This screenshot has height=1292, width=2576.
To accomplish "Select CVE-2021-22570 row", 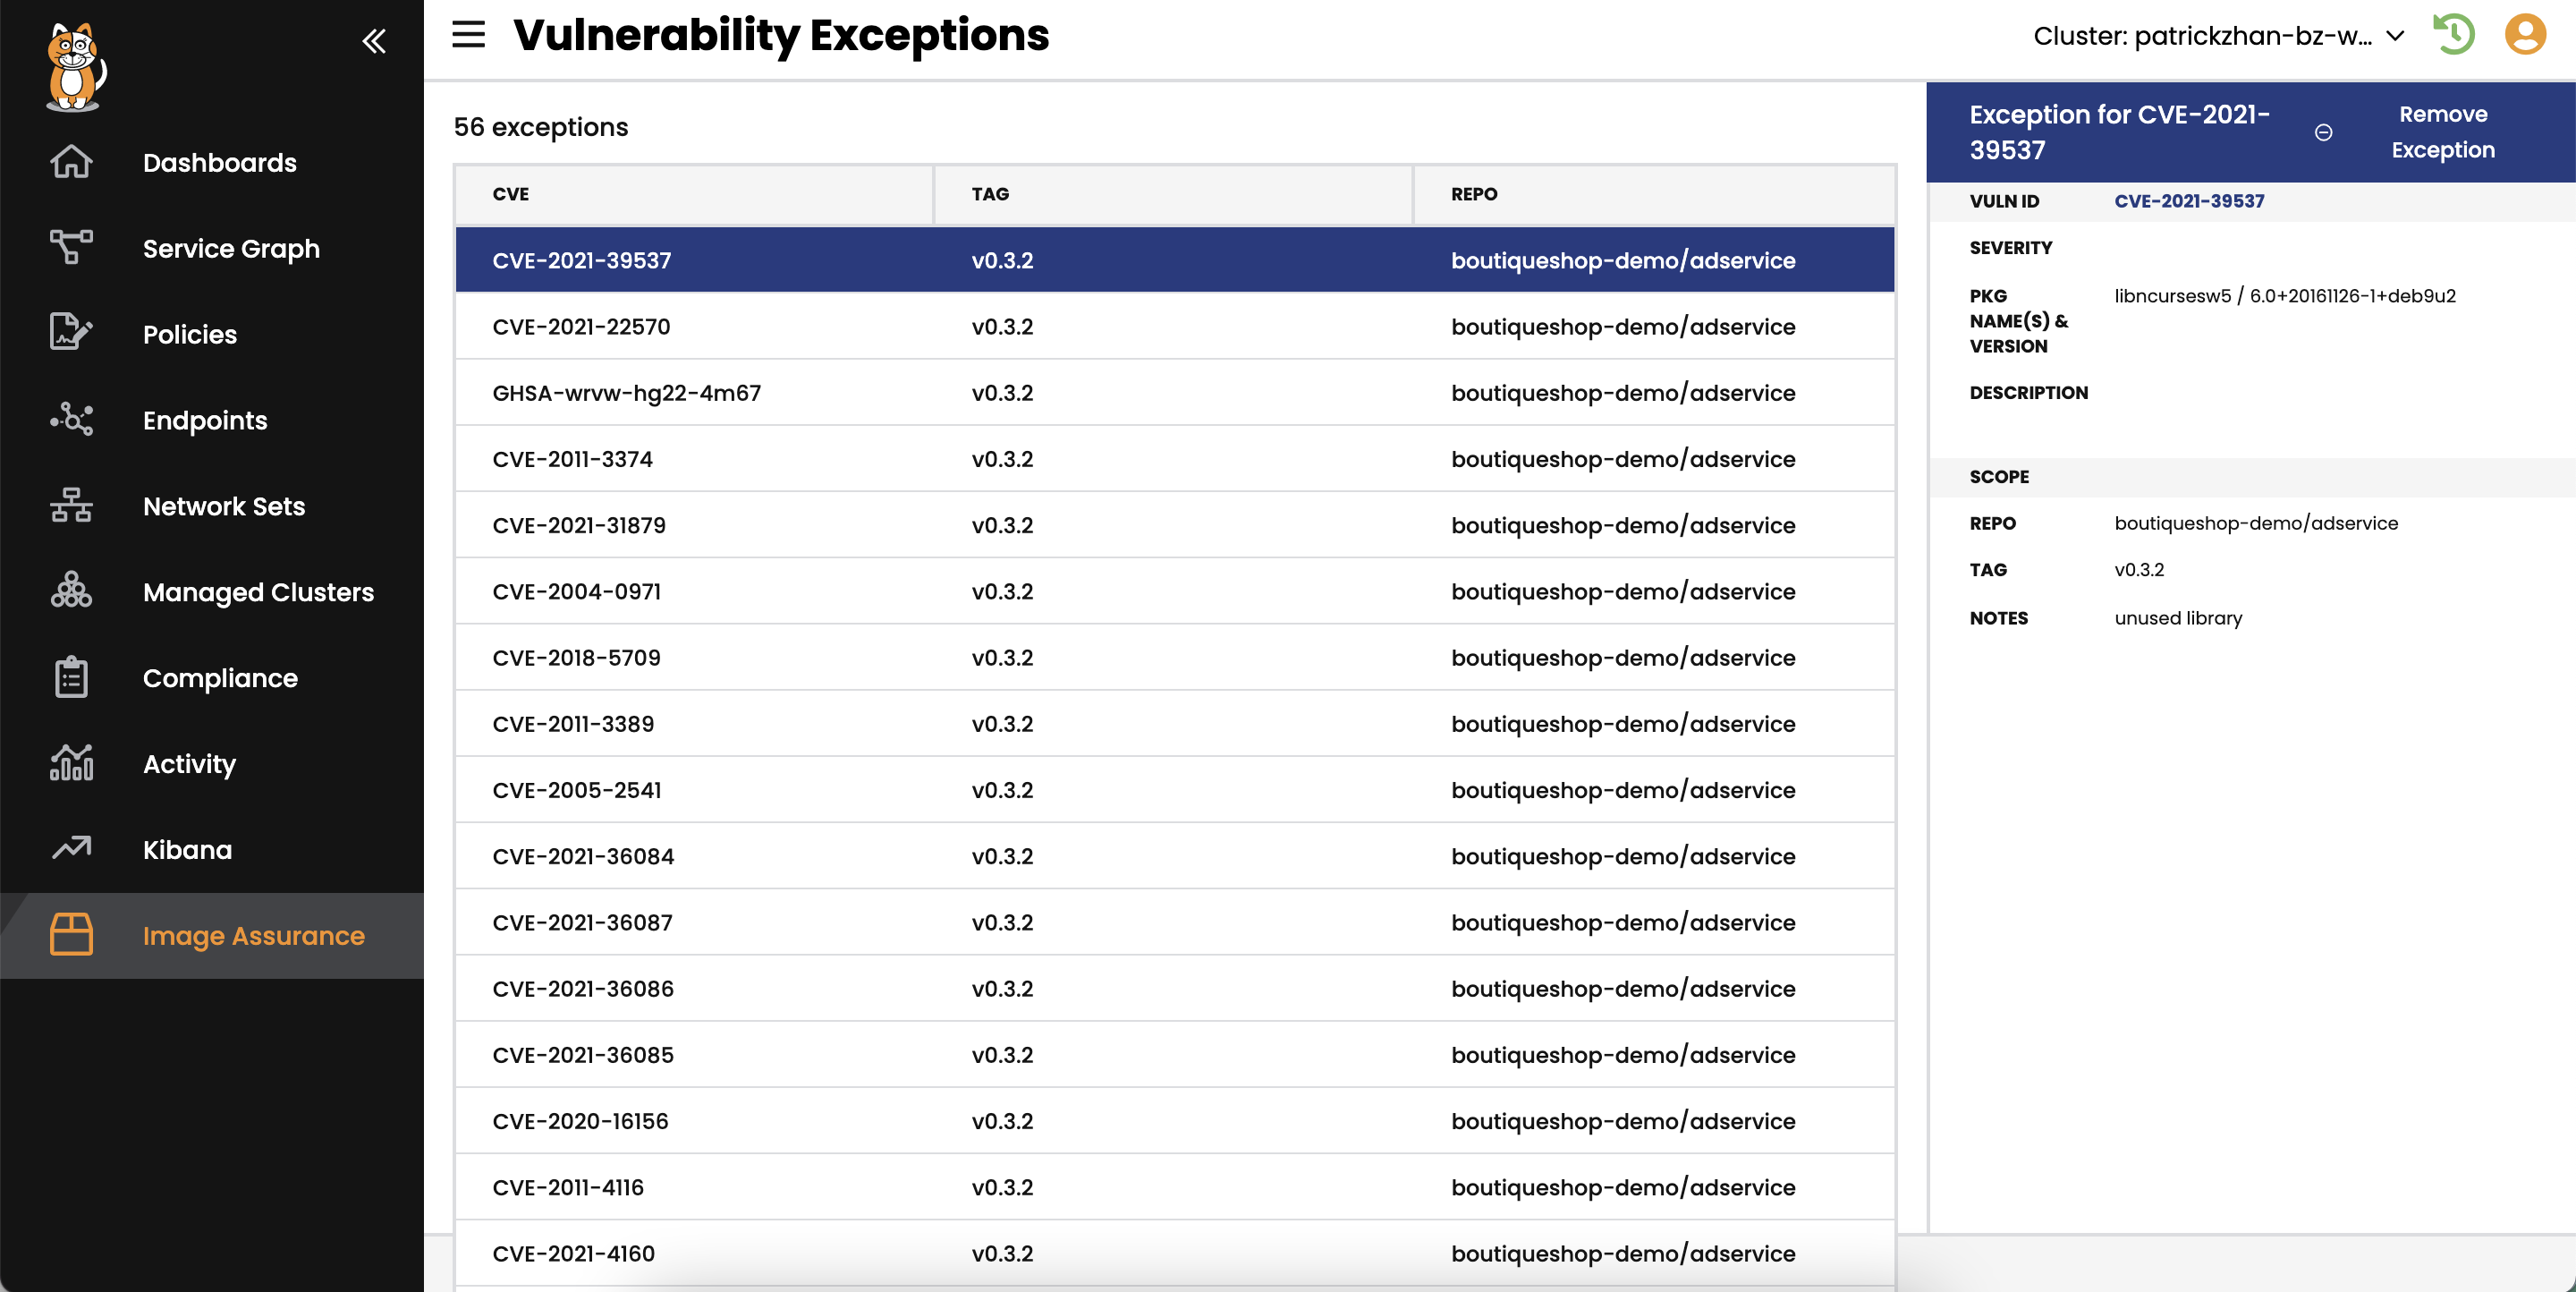I will click(x=1174, y=326).
